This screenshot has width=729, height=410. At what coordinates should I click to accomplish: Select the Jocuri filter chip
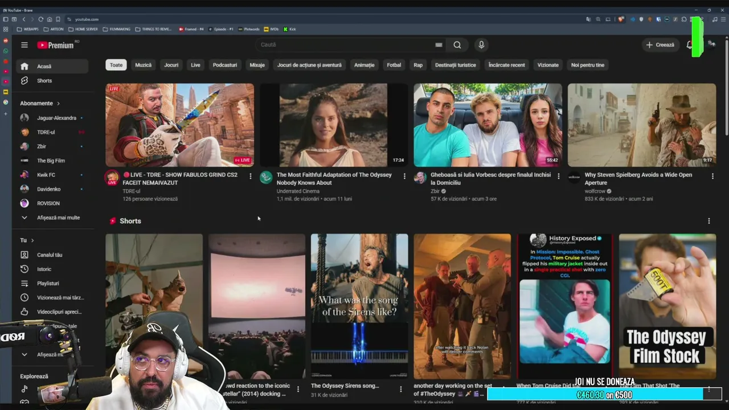(171, 65)
